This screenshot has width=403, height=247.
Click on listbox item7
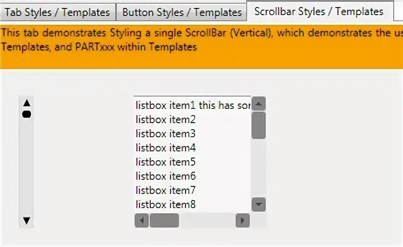pos(166,190)
